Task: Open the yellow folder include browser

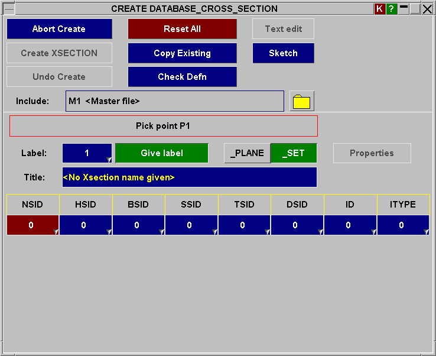Action: point(302,101)
